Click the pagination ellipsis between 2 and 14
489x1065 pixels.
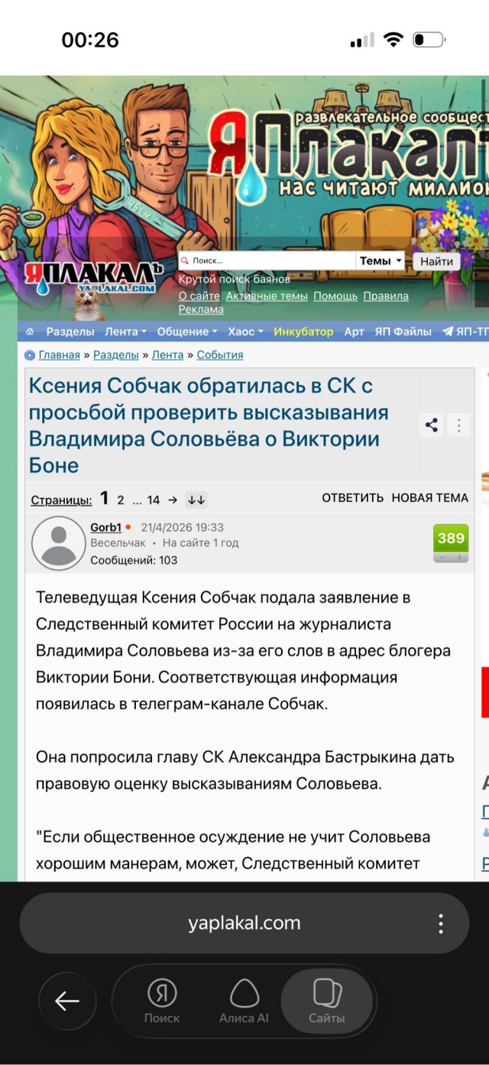point(137,500)
